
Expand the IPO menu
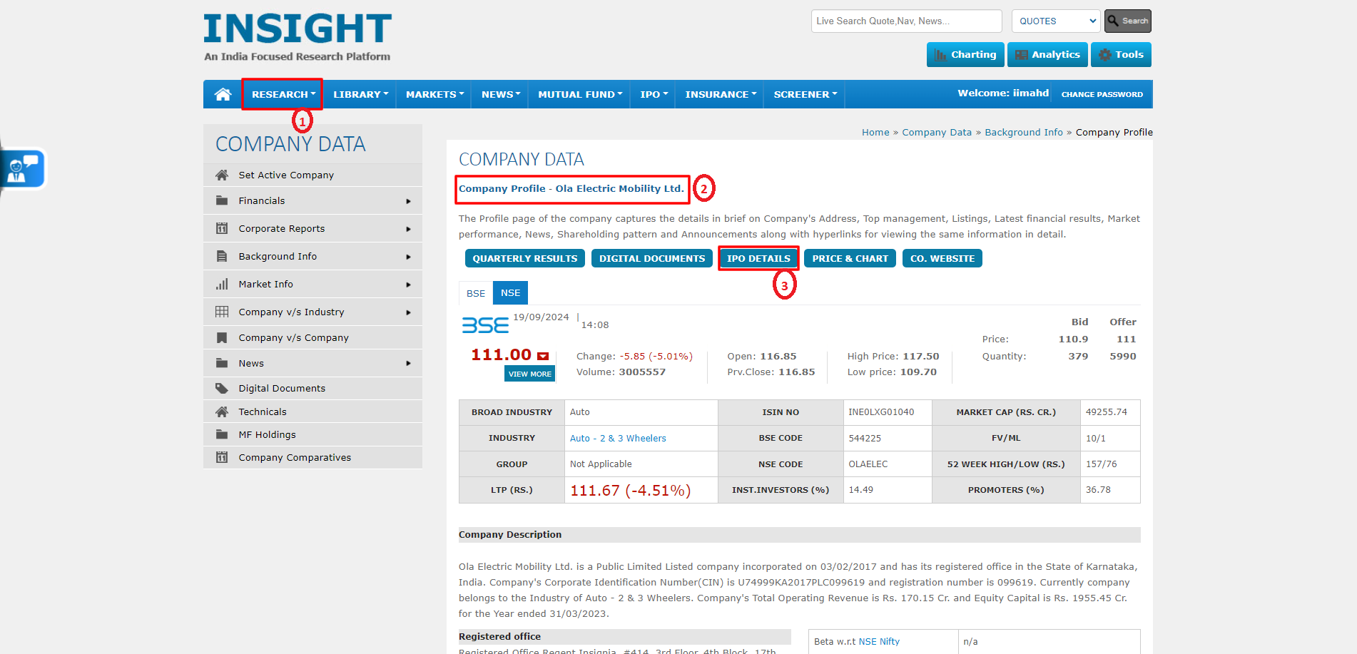tap(654, 94)
